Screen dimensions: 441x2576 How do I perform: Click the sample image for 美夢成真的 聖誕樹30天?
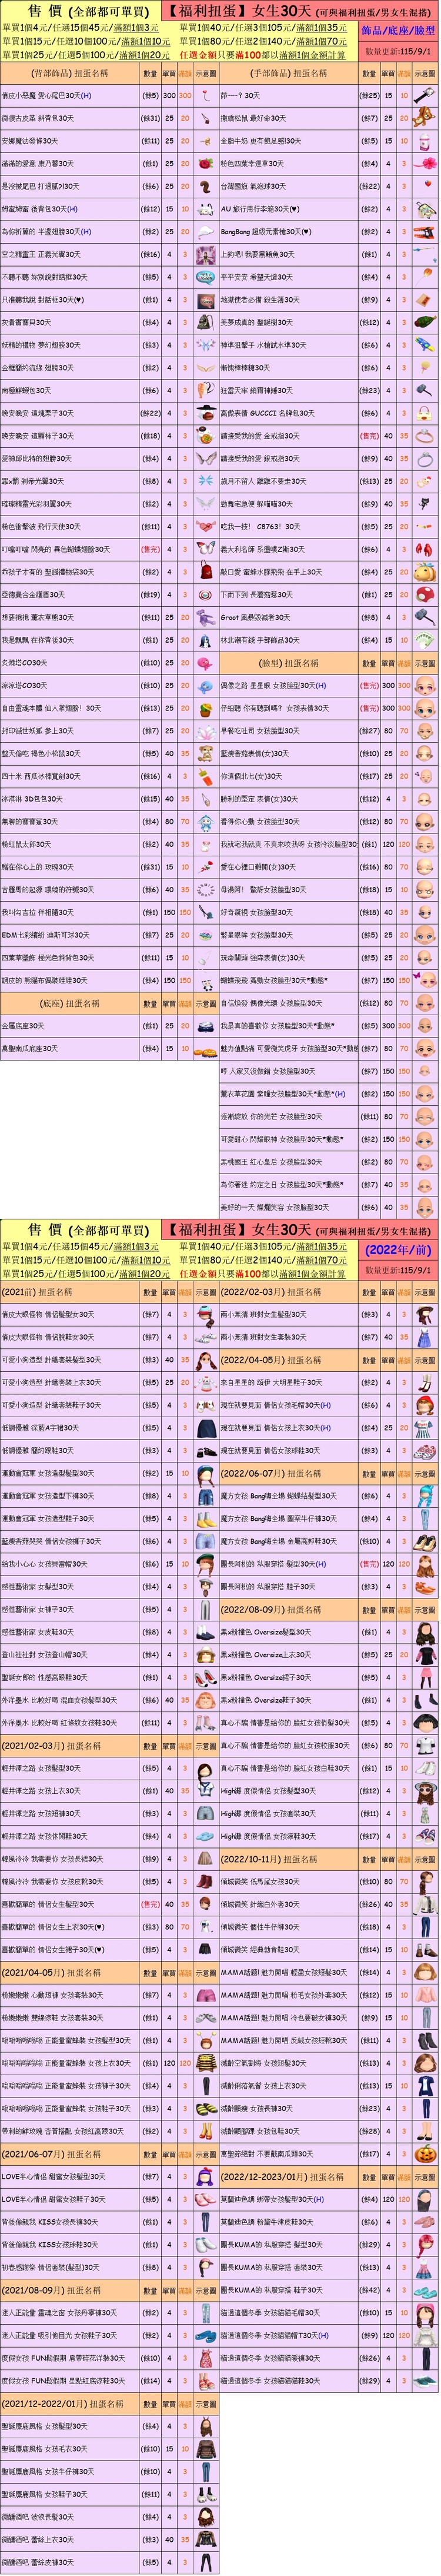click(x=424, y=323)
